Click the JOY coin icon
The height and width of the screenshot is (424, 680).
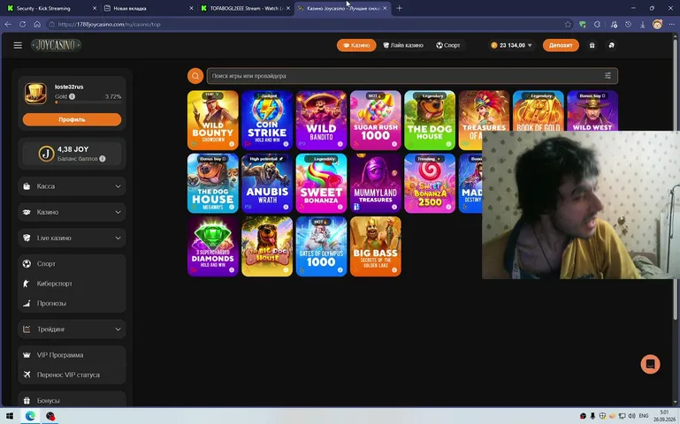click(x=46, y=154)
